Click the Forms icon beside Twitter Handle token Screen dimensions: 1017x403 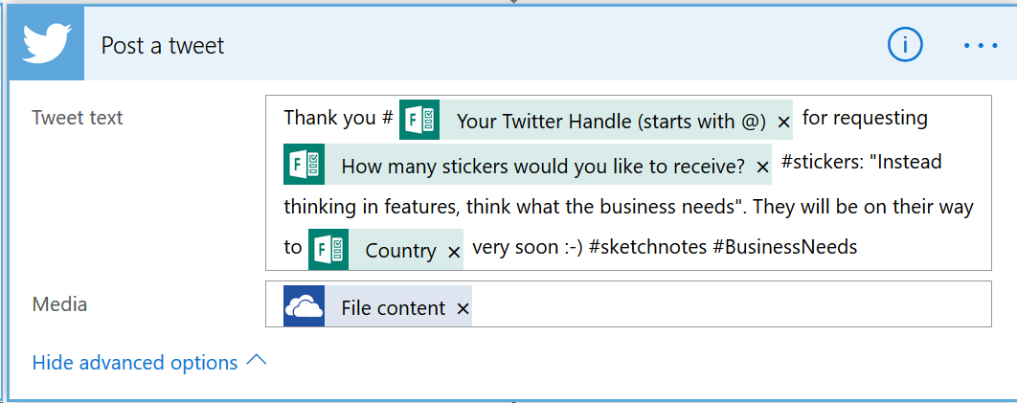pyautogui.click(x=419, y=120)
